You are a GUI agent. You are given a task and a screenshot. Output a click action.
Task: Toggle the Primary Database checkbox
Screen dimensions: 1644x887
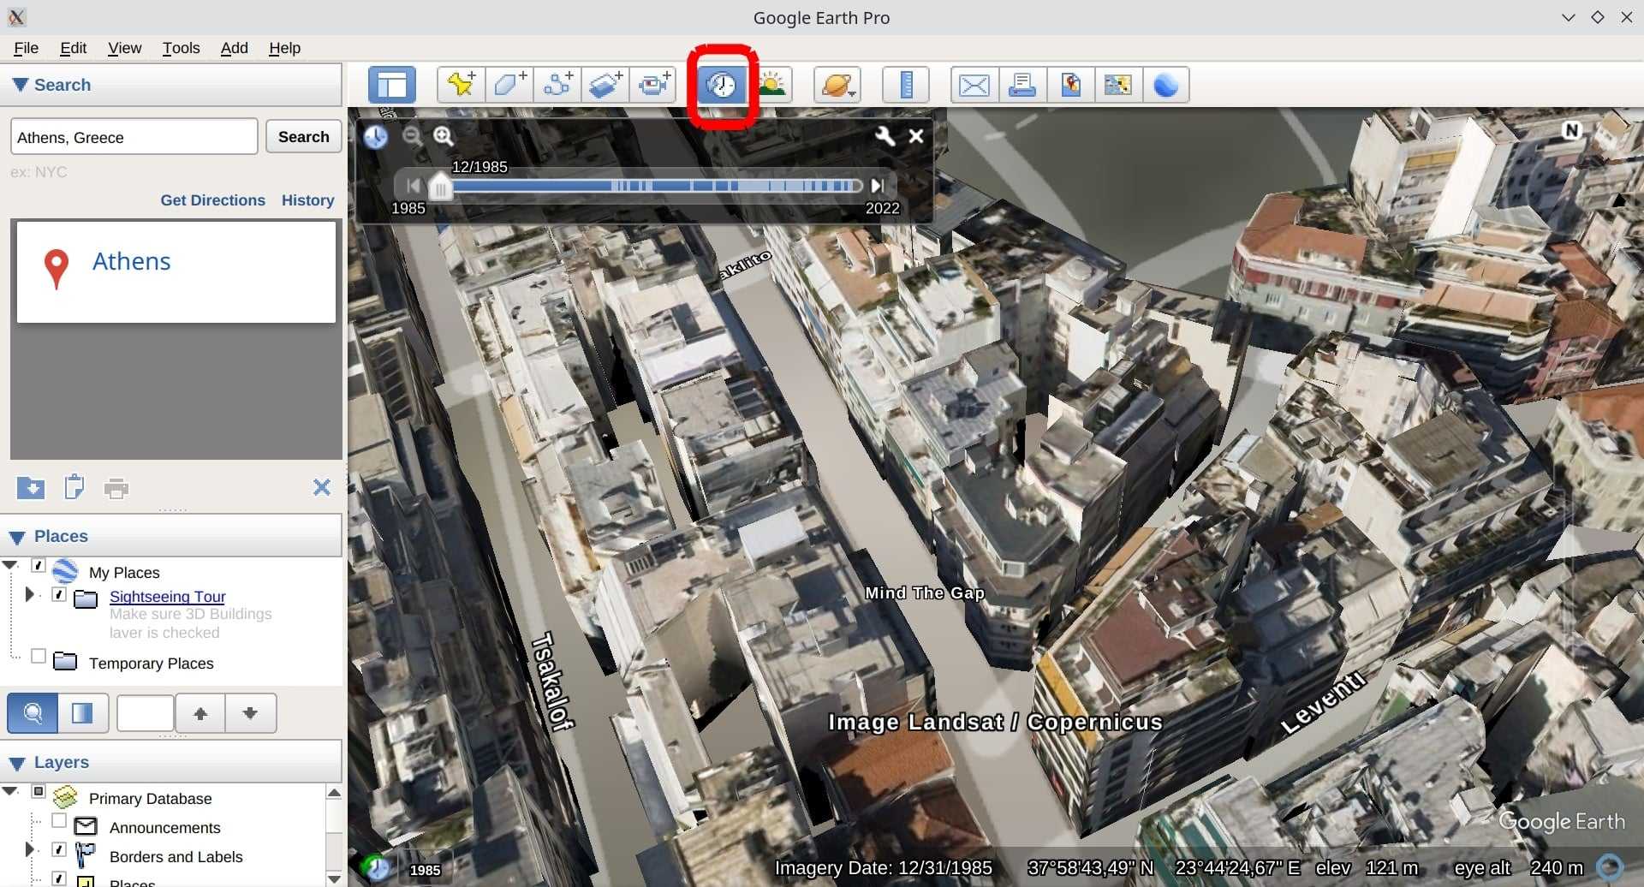pyautogui.click(x=39, y=791)
